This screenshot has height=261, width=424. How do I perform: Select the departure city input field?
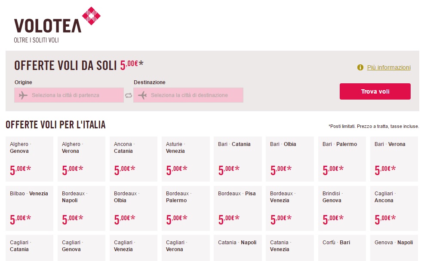point(69,95)
